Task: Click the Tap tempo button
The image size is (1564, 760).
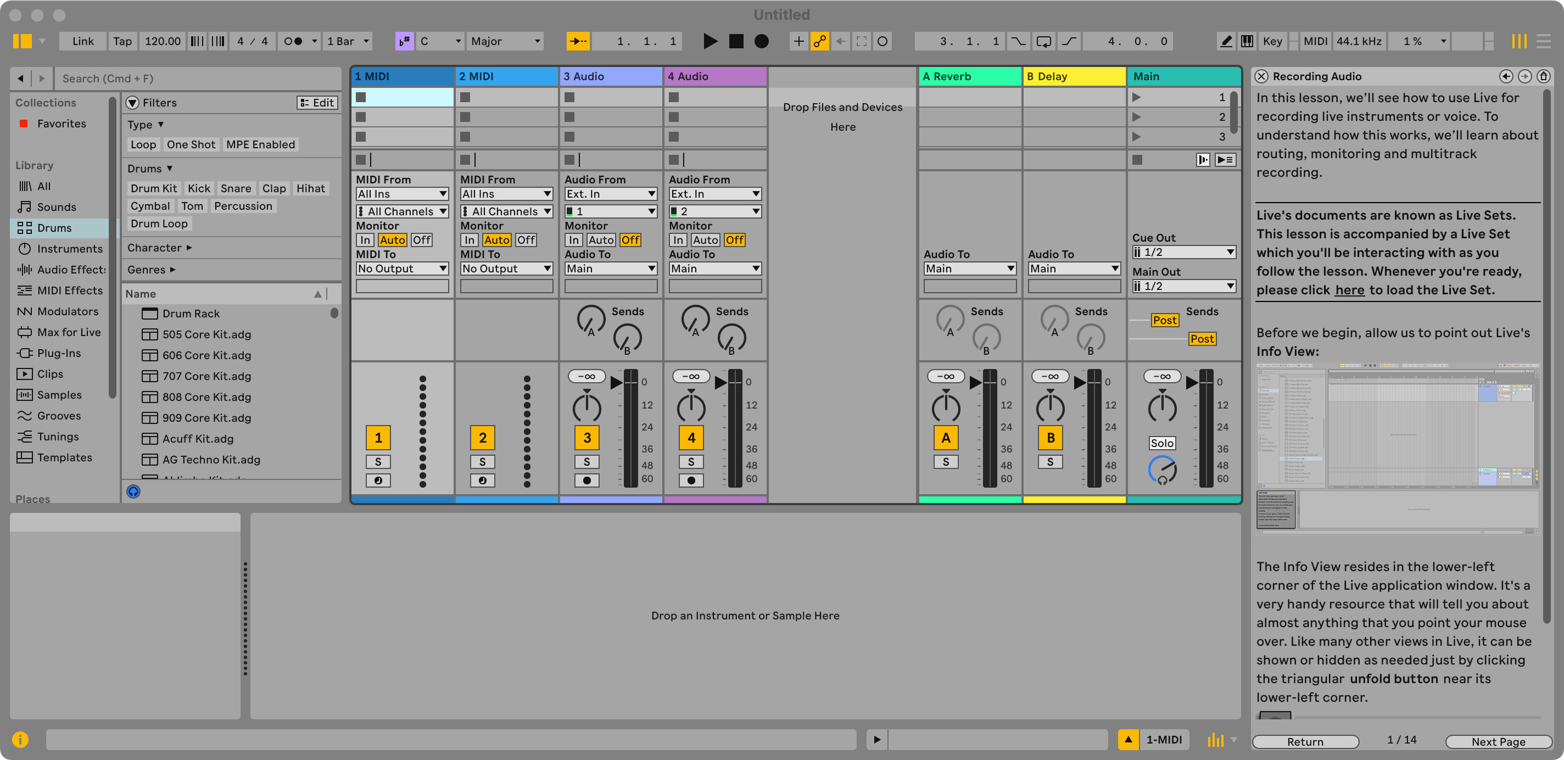Action: pos(122,41)
